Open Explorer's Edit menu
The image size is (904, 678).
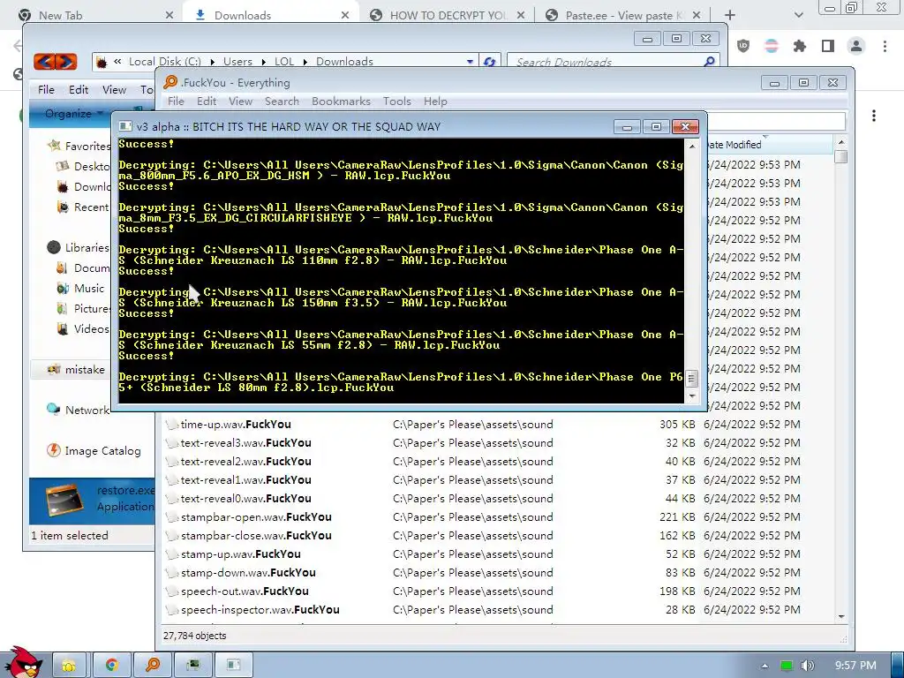pyautogui.click(x=79, y=90)
